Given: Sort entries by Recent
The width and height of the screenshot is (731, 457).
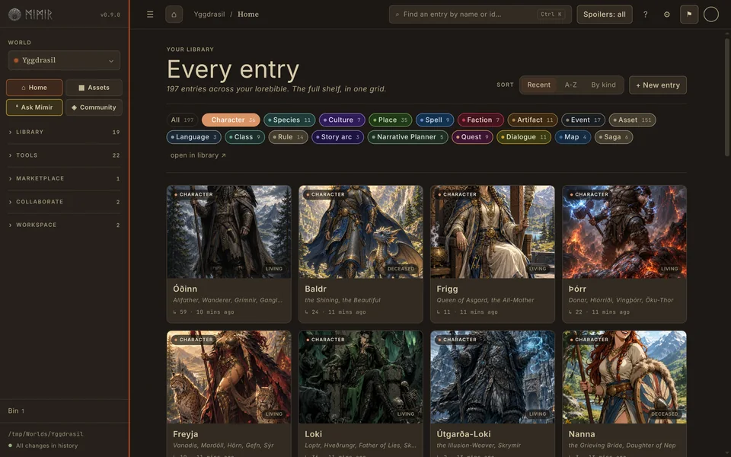Looking at the screenshot, I should click(538, 85).
